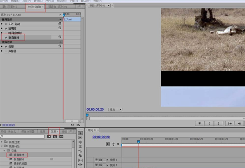
Task: Switch to the 源: (无素材) tab
Action: [10, 7]
